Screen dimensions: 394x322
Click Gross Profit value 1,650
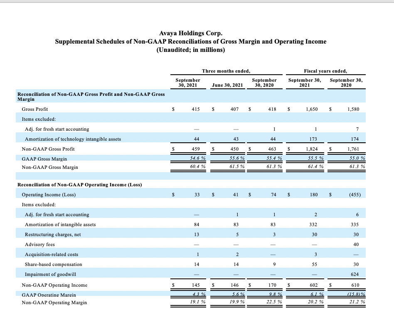pos(312,109)
